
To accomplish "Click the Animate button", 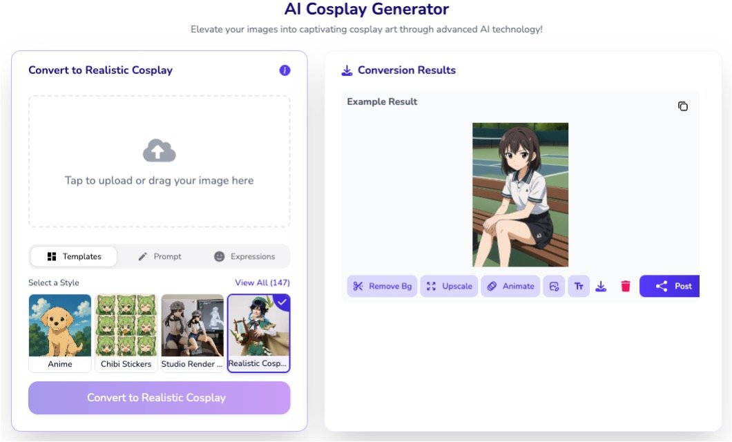I will point(510,286).
